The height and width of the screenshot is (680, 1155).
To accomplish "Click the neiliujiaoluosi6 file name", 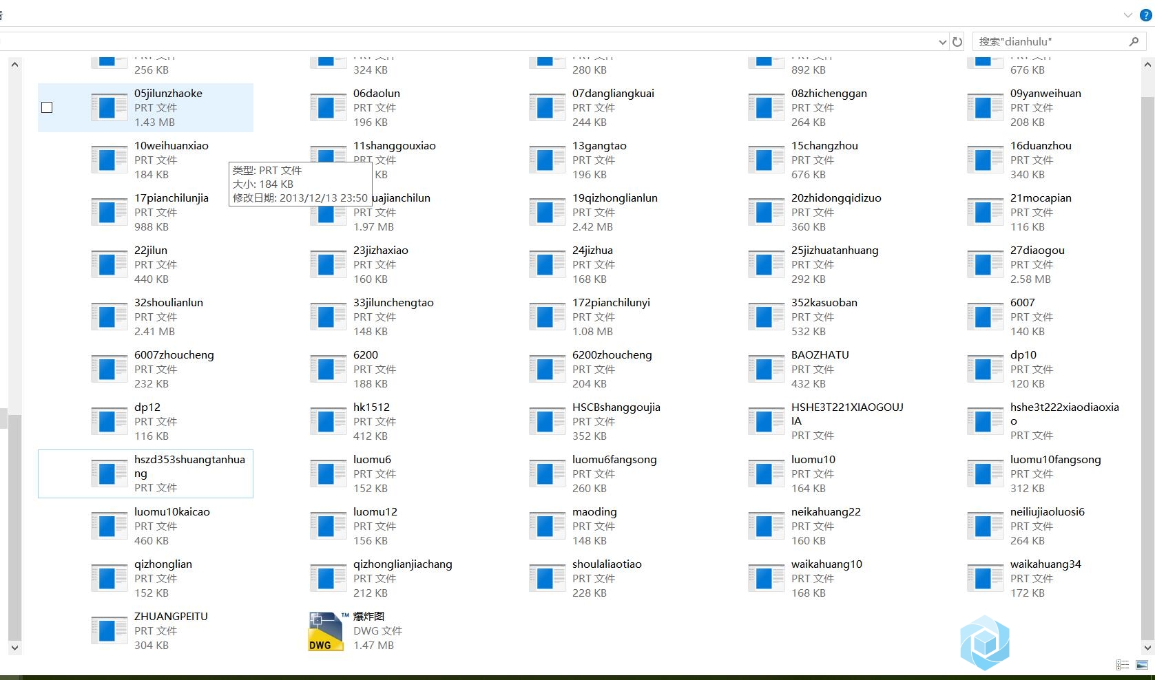I will click(x=1048, y=512).
